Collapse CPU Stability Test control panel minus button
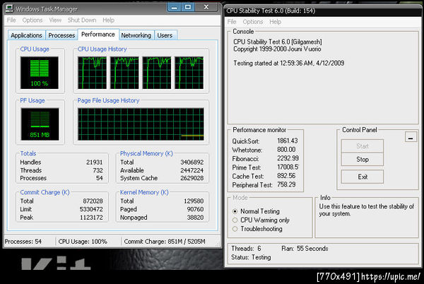This screenshot has height=284, width=424. point(411,136)
